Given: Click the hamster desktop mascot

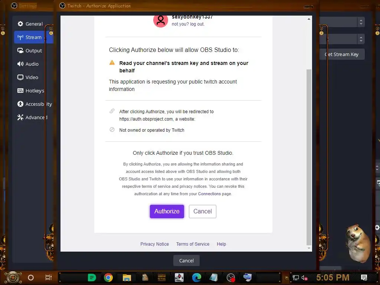Looking at the screenshot, I should 358,243.
